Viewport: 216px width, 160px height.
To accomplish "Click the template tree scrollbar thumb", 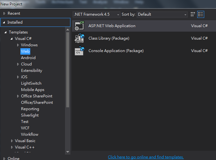I will pos(68,70).
